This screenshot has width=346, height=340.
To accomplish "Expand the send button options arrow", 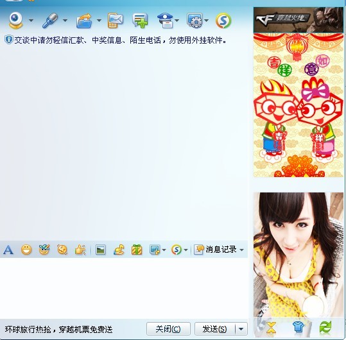I will click(x=241, y=329).
